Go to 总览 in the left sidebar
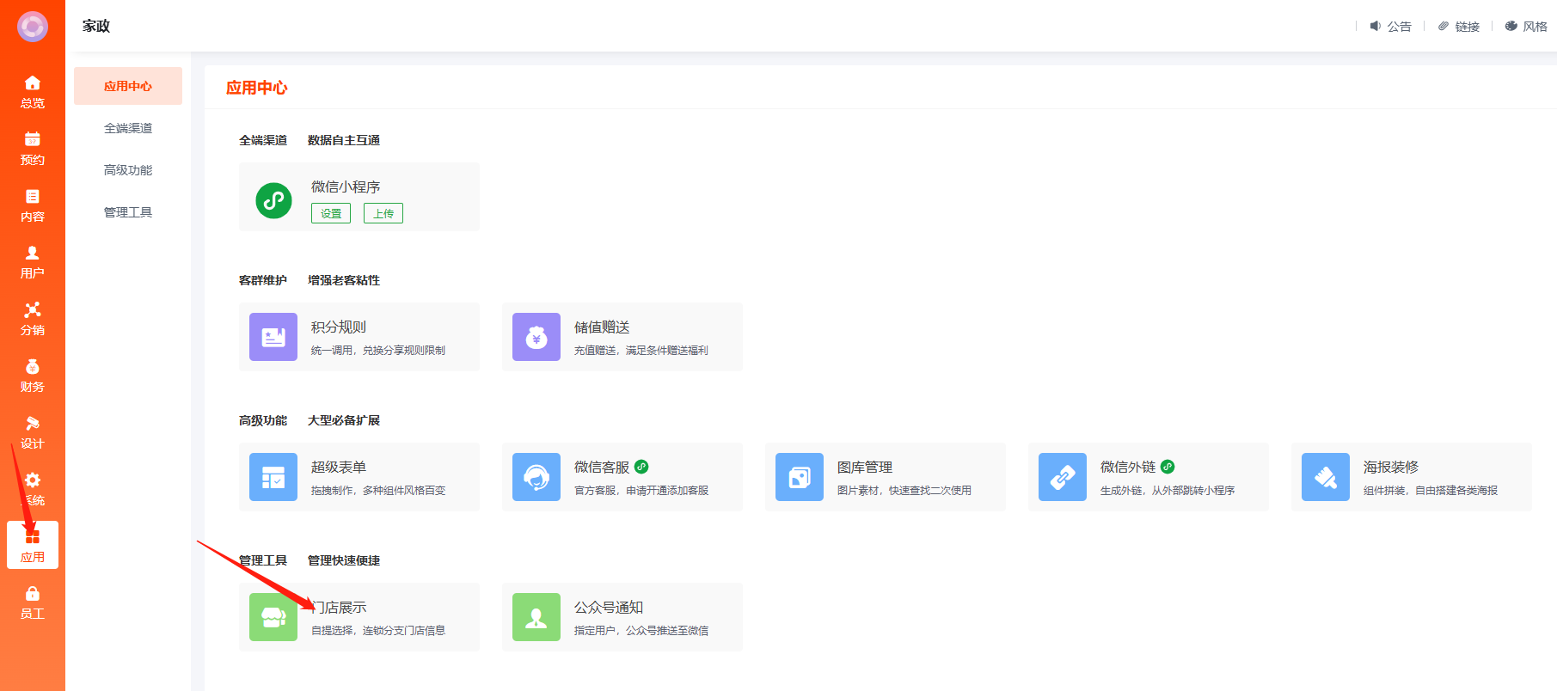 33,91
